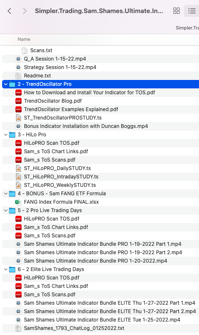Select Bundle PRO 1-20-2022.mp4 video icon
The height and width of the screenshot is (335, 199).
coord(19,261)
